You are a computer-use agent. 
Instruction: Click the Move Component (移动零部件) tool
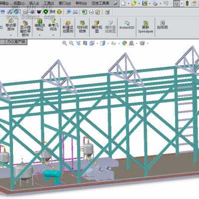pyautogui.click(x=11, y=25)
